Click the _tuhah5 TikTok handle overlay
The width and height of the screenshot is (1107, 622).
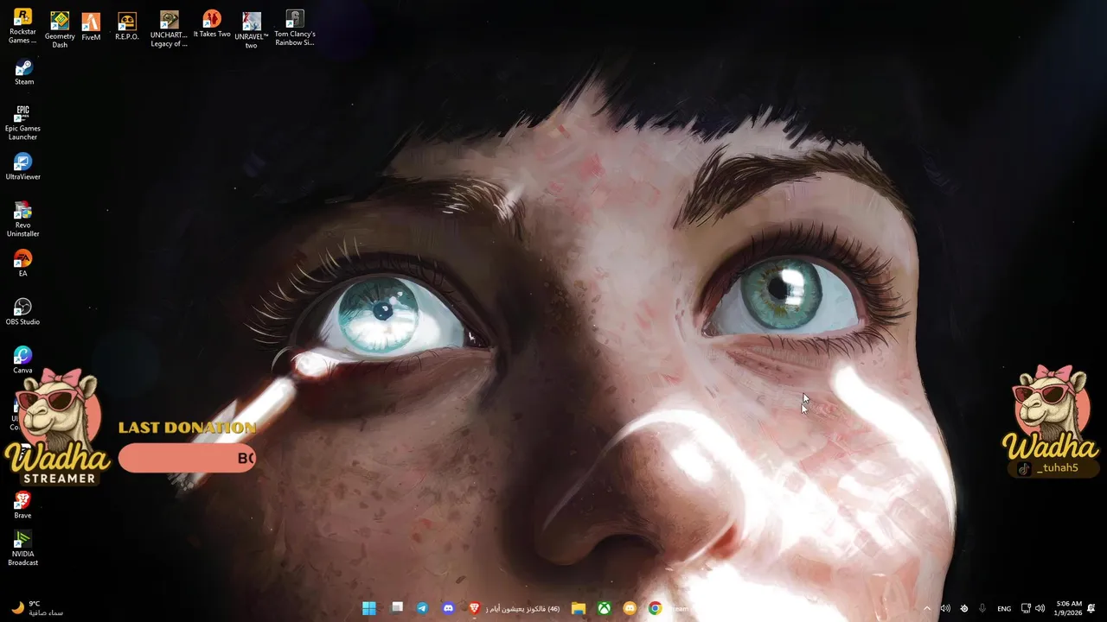pyautogui.click(x=1053, y=468)
